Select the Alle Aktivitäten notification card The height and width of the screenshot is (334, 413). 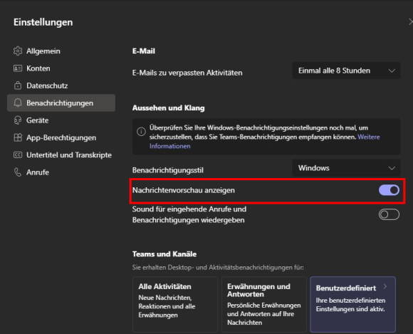click(175, 304)
